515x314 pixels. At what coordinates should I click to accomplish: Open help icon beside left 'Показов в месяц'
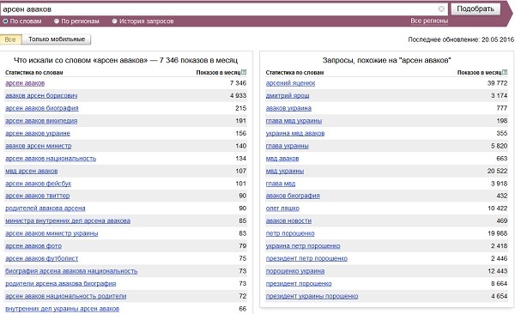click(244, 72)
